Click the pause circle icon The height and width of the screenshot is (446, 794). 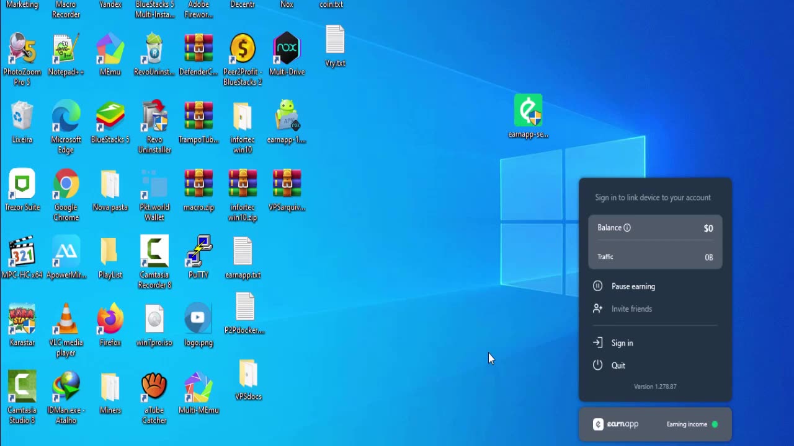[x=597, y=286]
